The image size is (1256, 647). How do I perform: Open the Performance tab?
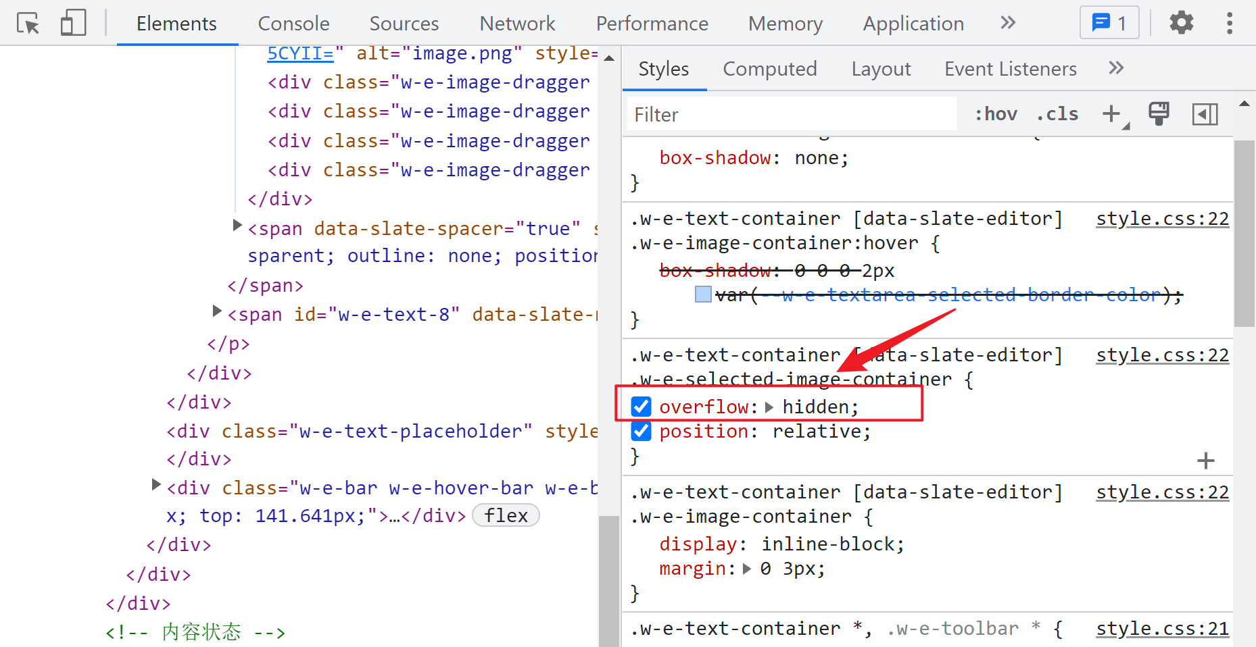click(652, 24)
